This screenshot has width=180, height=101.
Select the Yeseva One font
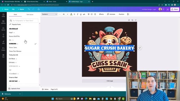tap(13, 77)
